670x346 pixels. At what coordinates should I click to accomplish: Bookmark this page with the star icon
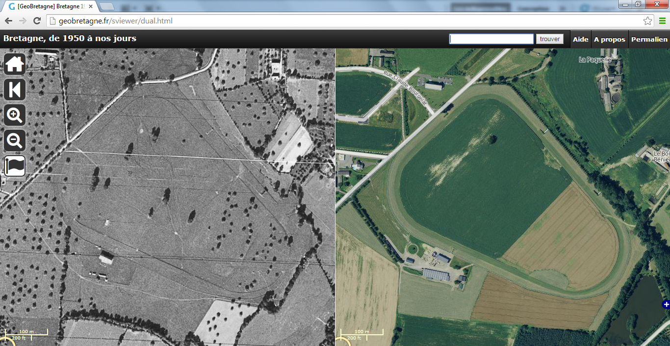(x=647, y=21)
